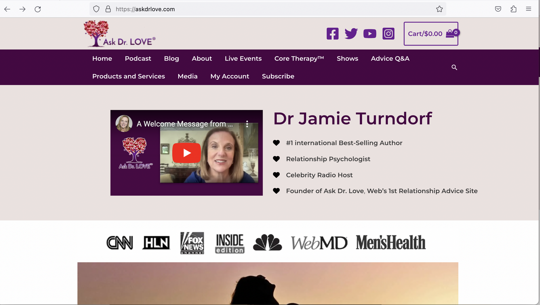
Task: Click the WebMD logo
Action: (319, 243)
